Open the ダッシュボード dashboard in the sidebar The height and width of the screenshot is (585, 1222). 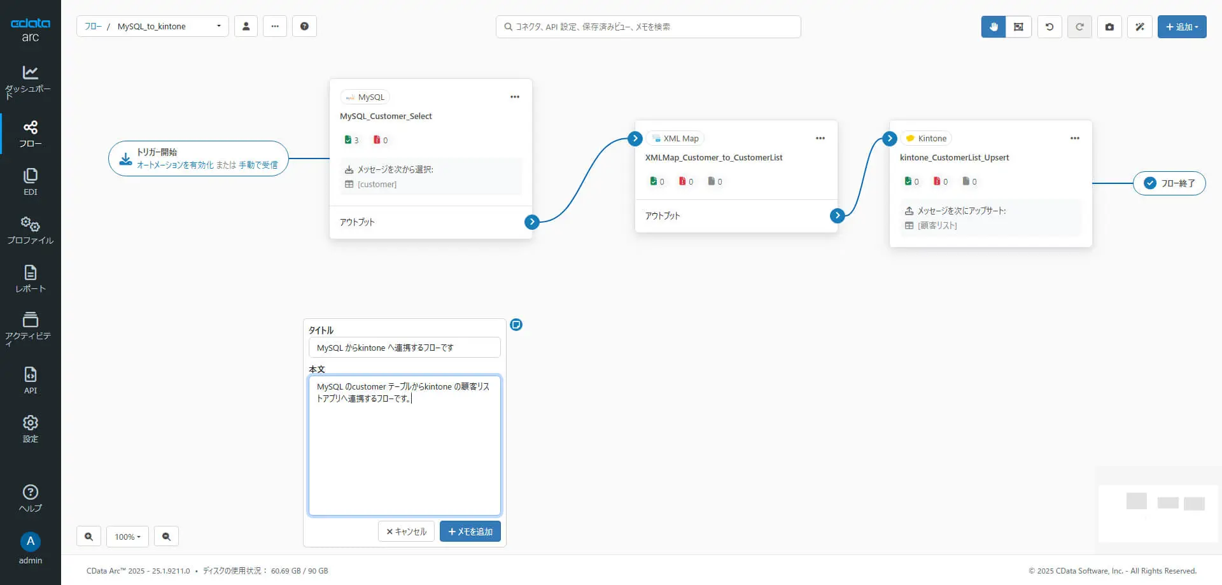point(30,81)
